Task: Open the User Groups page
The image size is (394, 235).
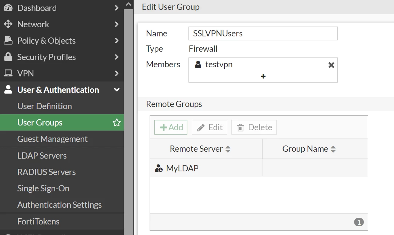Action: pos(40,123)
